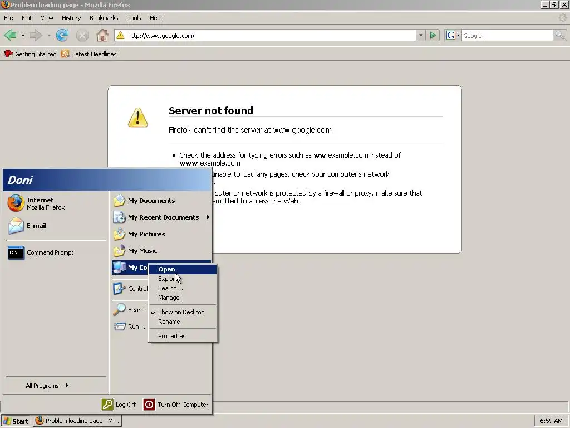570x428 pixels.
Task: Click the Firefox throbber activity icon
Action: coord(562,18)
